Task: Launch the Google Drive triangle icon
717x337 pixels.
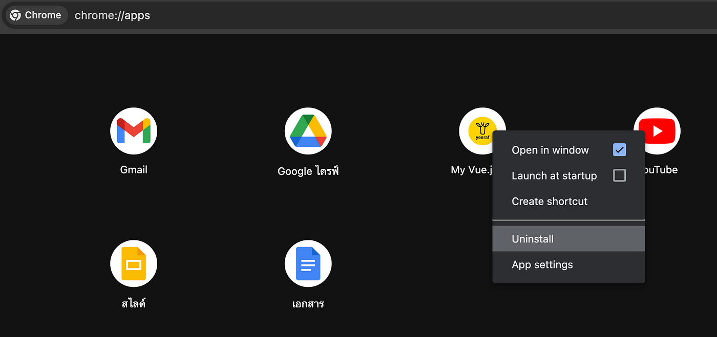Action: coord(308,131)
